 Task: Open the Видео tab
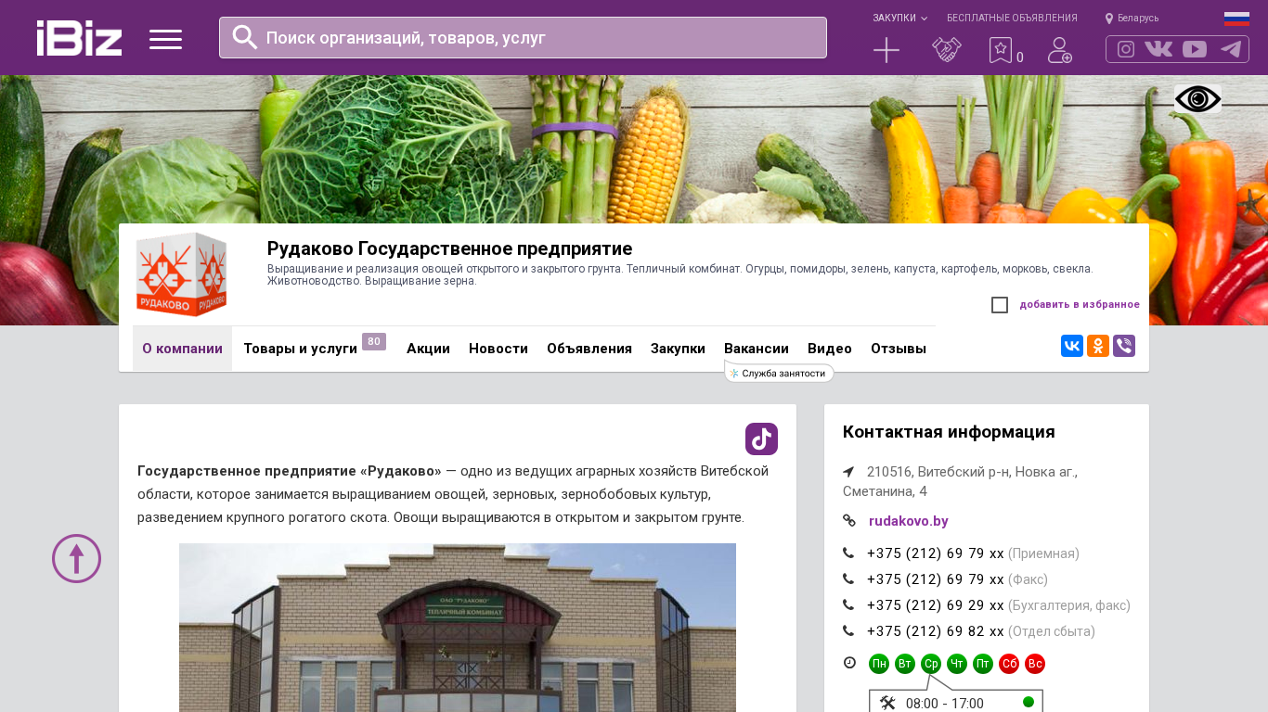click(830, 349)
